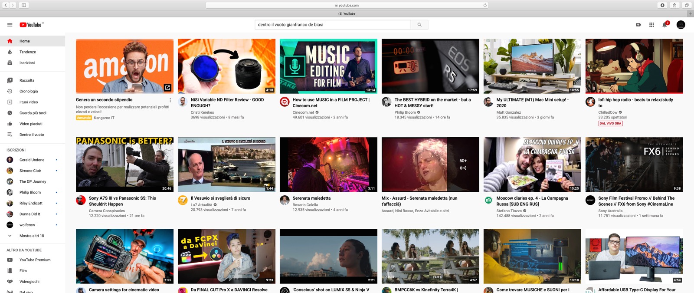The width and height of the screenshot is (694, 293).
Task: Click Safari's youtube.com address bar
Action: [347, 5]
